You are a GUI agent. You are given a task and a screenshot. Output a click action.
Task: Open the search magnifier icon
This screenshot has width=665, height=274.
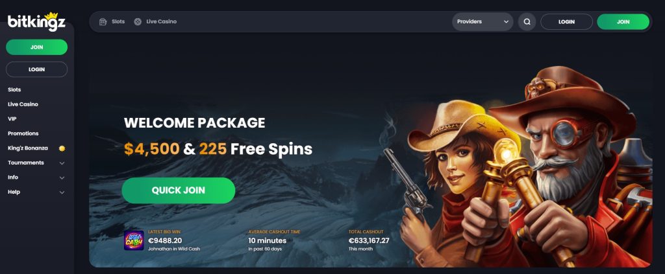(x=527, y=21)
